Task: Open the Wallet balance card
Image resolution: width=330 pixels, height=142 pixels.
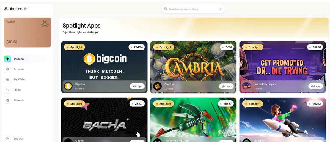Action: pos(28,32)
